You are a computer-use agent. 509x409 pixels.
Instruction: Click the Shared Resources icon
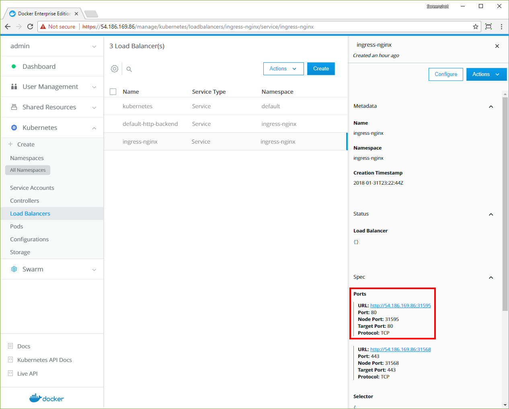pyautogui.click(x=14, y=107)
